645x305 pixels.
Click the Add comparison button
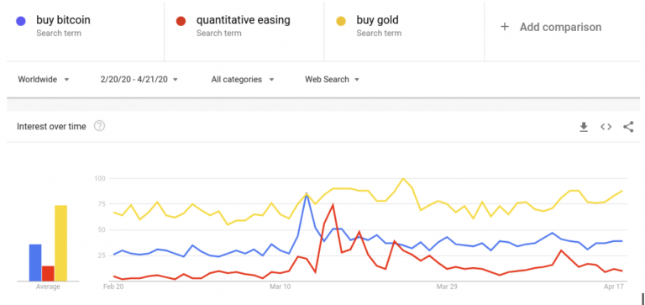550,27
